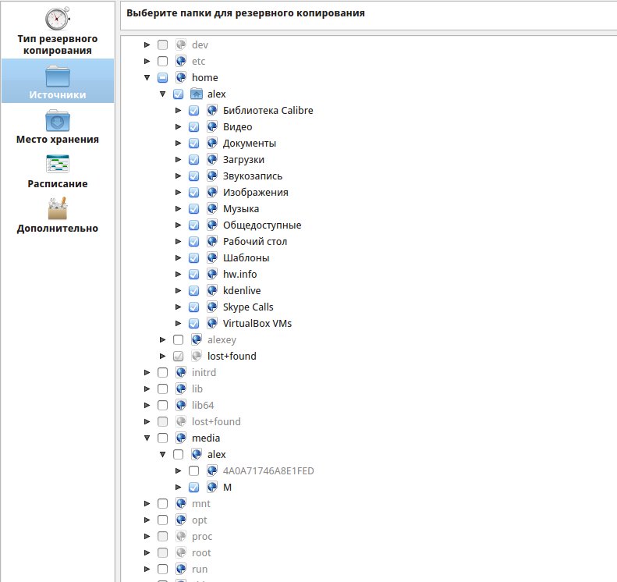Click the folder icon beside initrd
617x582 pixels.
(181, 372)
